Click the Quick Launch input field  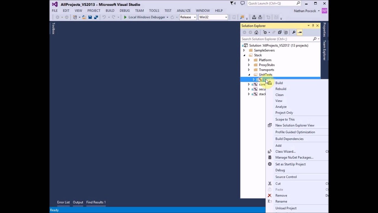click(x=272, y=3)
